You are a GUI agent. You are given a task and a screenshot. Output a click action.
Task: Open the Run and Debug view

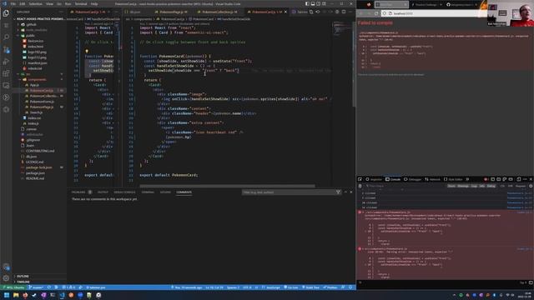[x=6, y=62]
